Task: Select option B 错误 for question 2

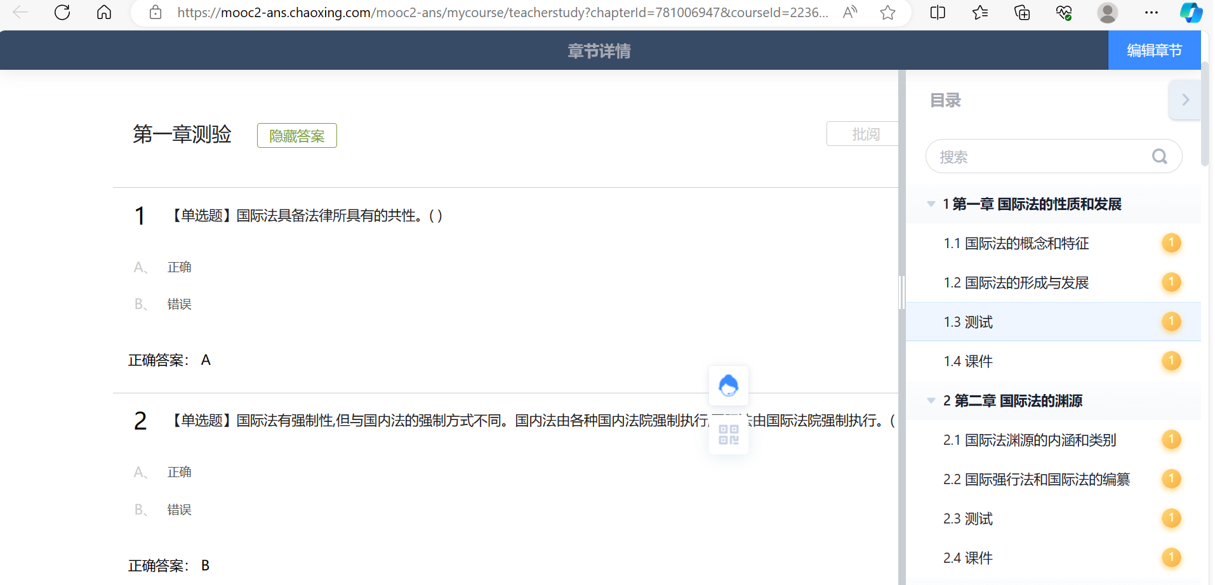Action: click(x=179, y=510)
